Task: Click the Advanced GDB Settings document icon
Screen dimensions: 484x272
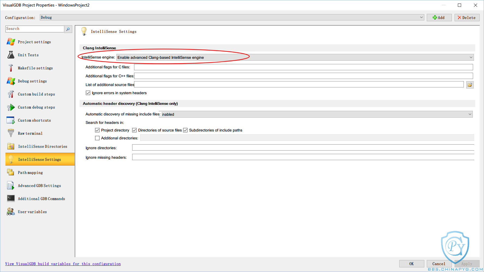Action: pos(11,185)
